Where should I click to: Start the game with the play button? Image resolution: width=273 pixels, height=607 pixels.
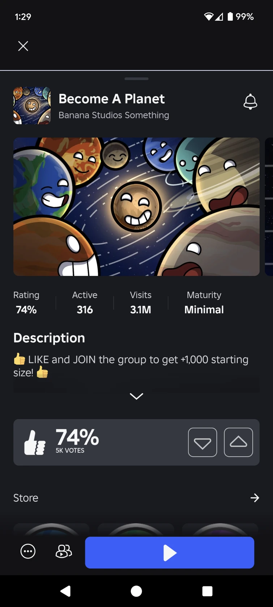(x=170, y=552)
